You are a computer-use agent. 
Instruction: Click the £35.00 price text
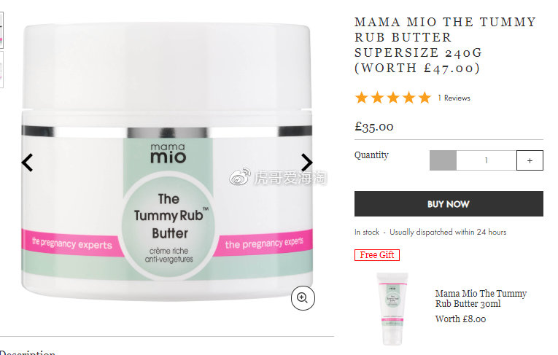point(374,127)
